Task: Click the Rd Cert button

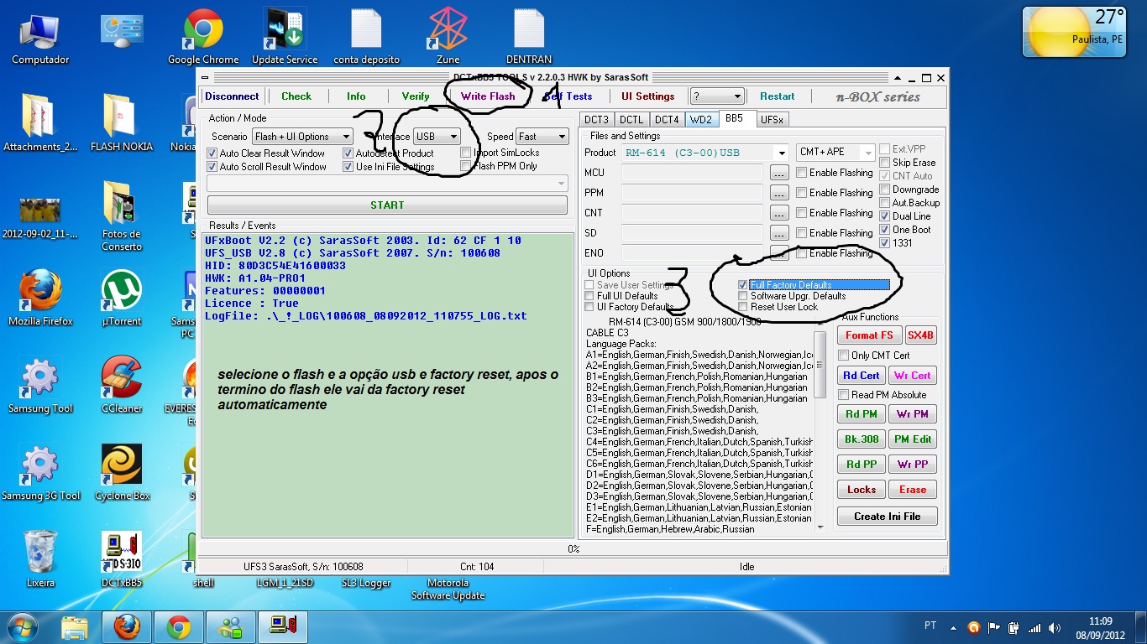Action: 862,376
